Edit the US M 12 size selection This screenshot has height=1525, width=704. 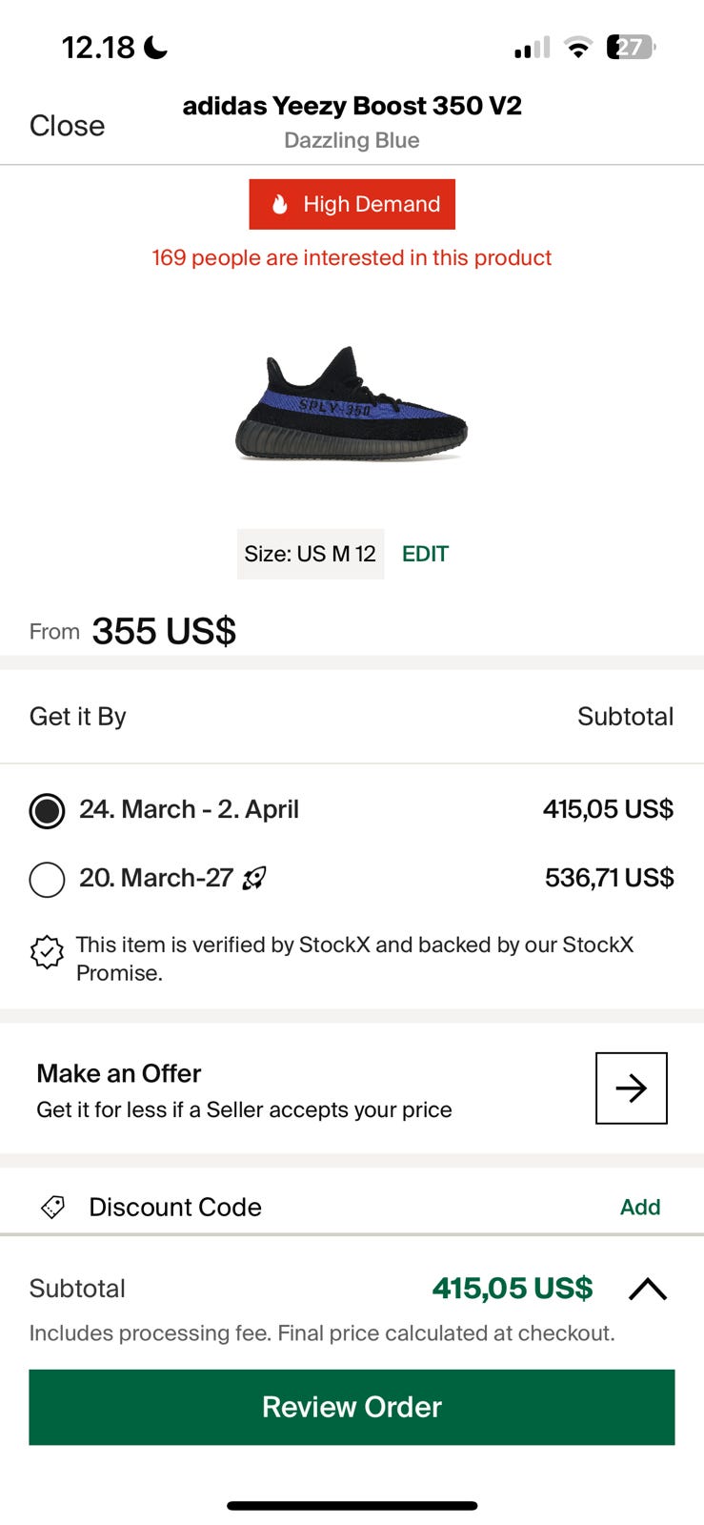tap(425, 554)
